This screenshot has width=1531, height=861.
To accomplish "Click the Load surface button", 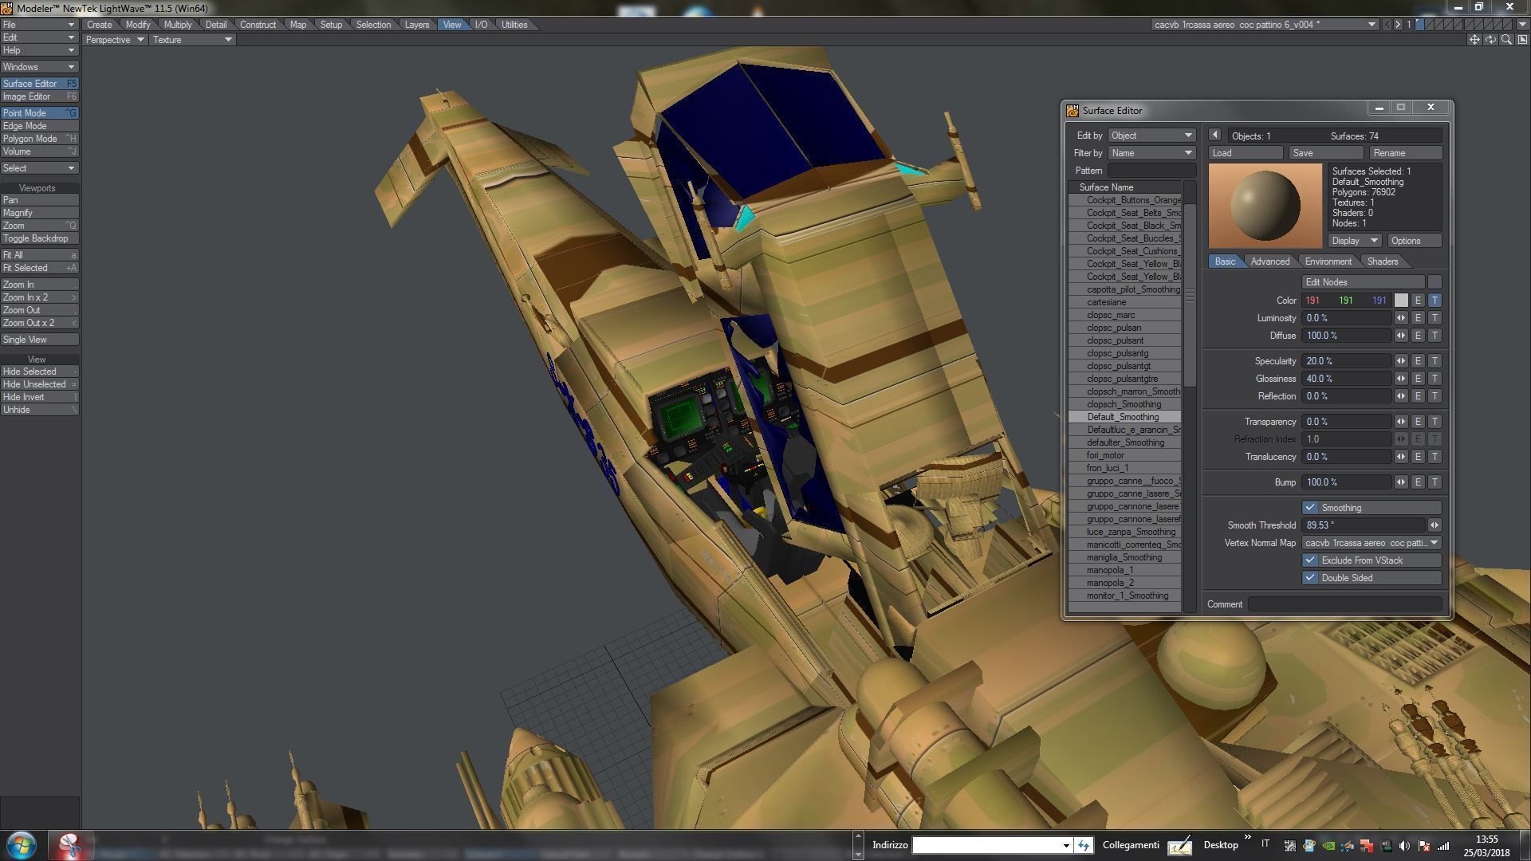I will click(1246, 153).
